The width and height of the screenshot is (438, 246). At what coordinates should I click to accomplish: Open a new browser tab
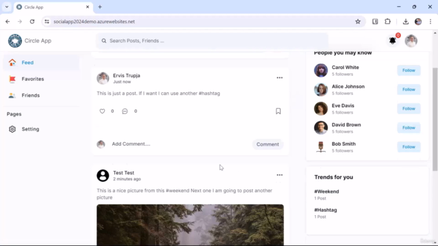pyautogui.click(x=100, y=7)
